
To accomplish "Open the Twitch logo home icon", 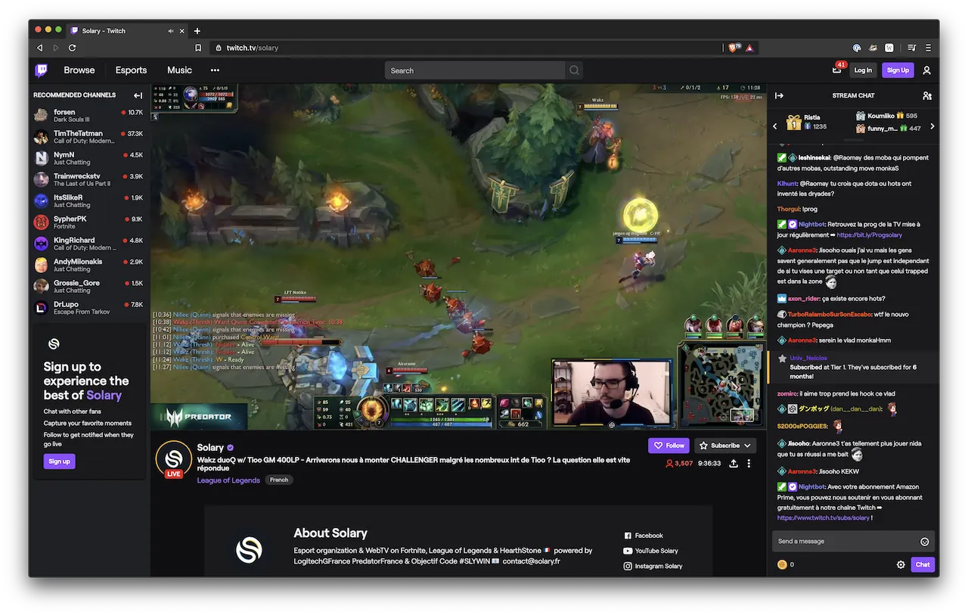I will (x=42, y=70).
